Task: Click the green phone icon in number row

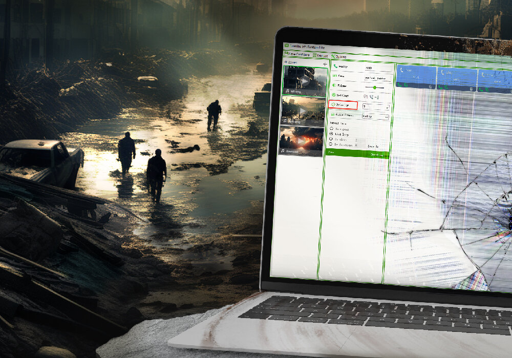Action: pyautogui.click(x=335, y=66)
